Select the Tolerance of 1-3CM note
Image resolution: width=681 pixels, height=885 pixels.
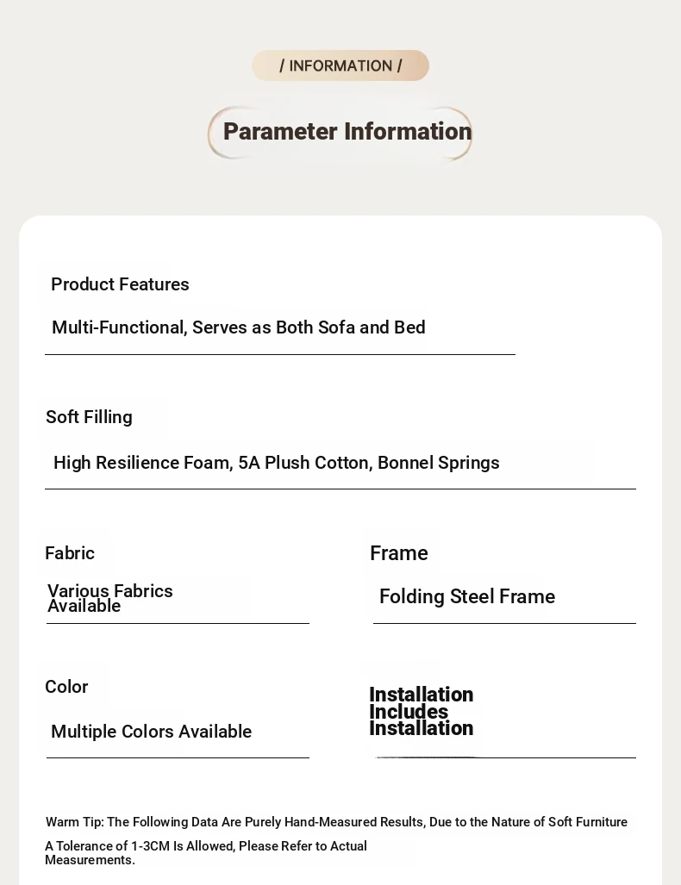pos(206,846)
